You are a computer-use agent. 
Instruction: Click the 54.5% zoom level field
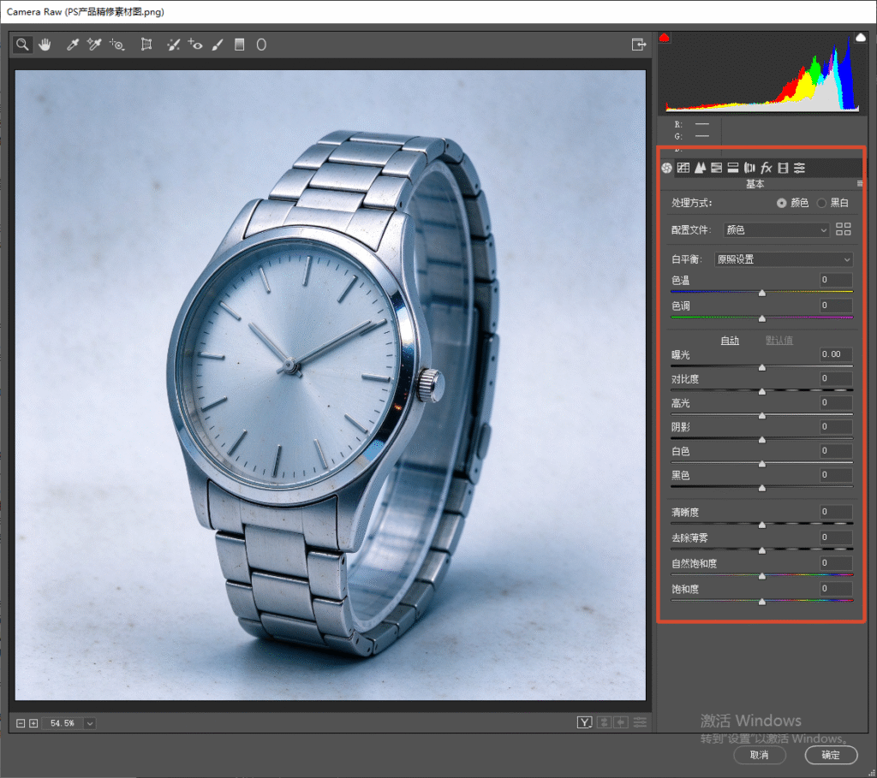(63, 723)
